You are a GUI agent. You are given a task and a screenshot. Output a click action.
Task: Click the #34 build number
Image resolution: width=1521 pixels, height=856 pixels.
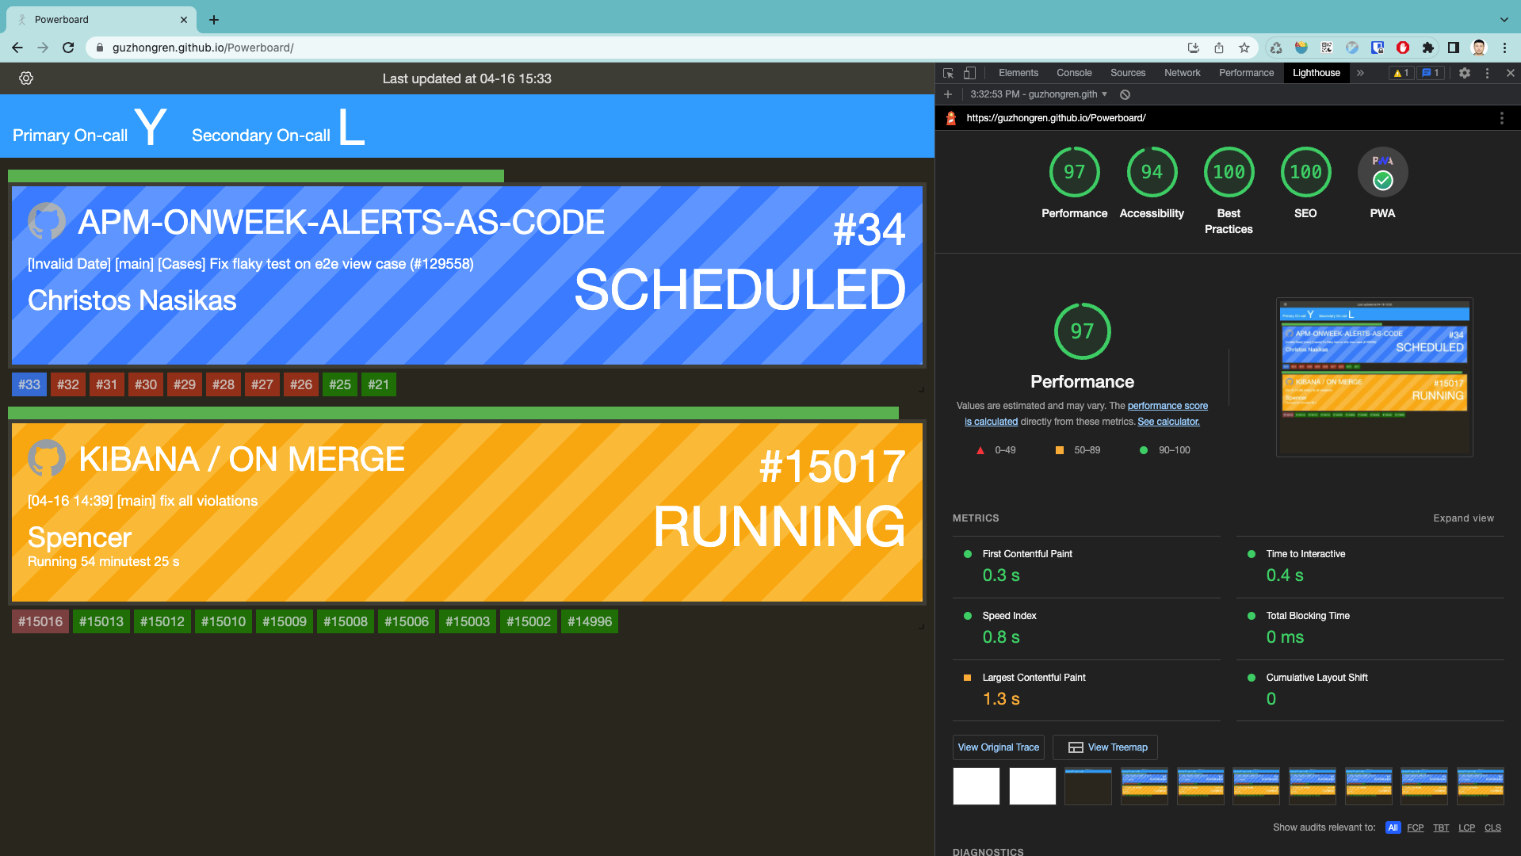coord(869,230)
